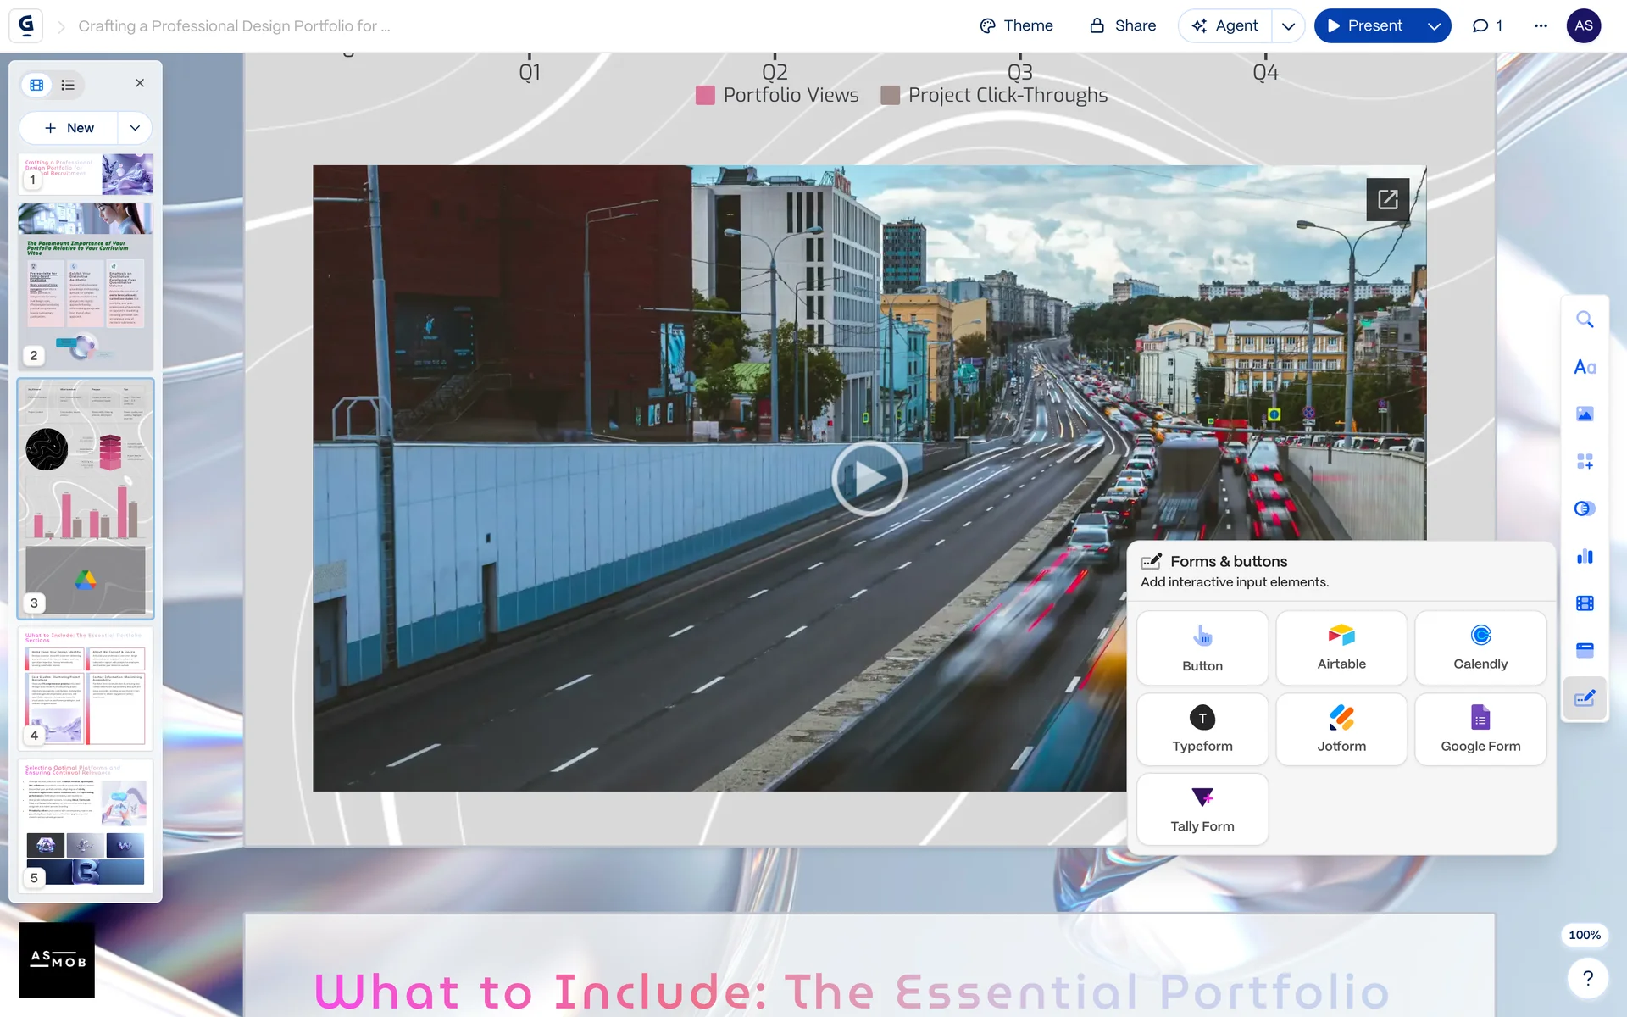Expand the Agent dropdown chevron
The height and width of the screenshot is (1017, 1627).
point(1288,25)
